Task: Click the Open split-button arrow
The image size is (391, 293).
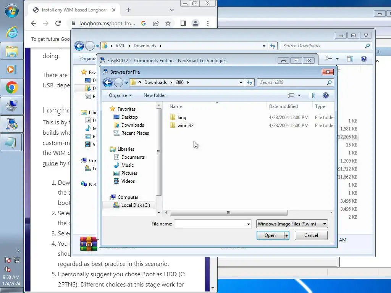Action: tap(286, 235)
